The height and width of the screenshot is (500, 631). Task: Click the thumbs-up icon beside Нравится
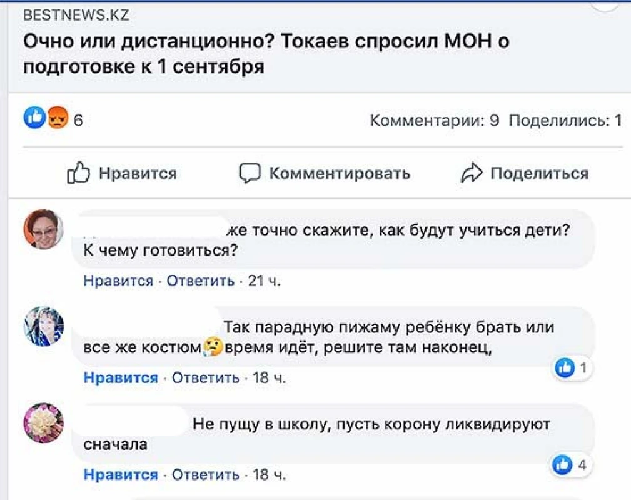[x=78, y=173]
